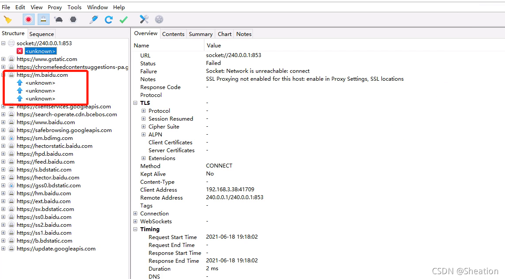The image size is (505, 279).
Task: Collapse the Timing section
Action: coord(135,229)
